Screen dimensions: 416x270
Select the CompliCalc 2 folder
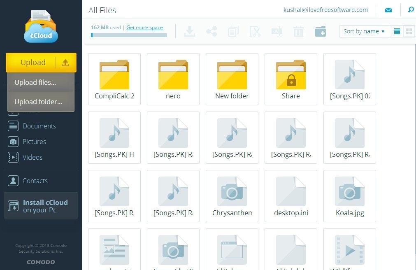tap(114, 79)
